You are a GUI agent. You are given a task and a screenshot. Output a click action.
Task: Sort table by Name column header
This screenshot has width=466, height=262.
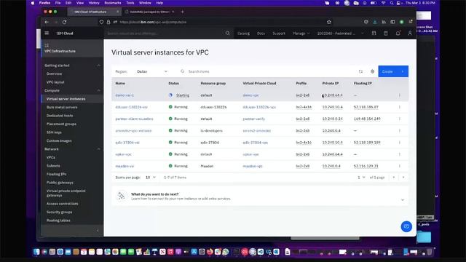[120, 84]
